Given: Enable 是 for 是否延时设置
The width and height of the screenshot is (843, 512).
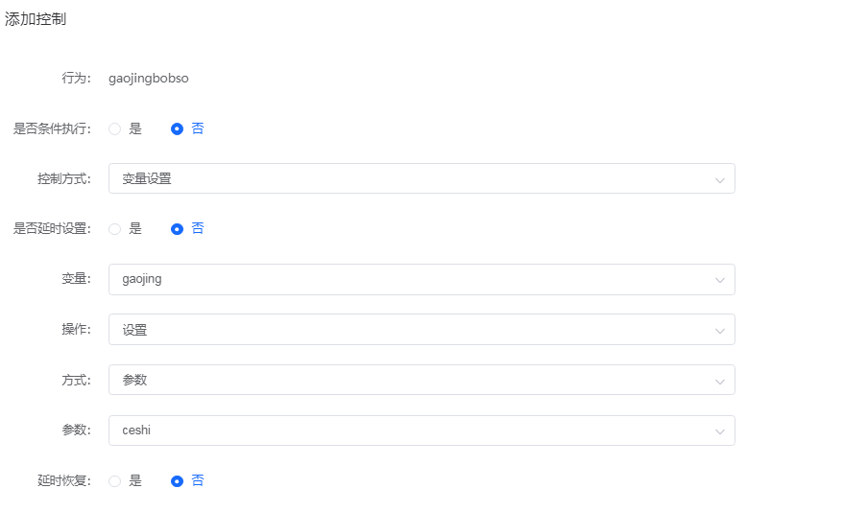Looking at the screenshot, I should coord(115,229).
